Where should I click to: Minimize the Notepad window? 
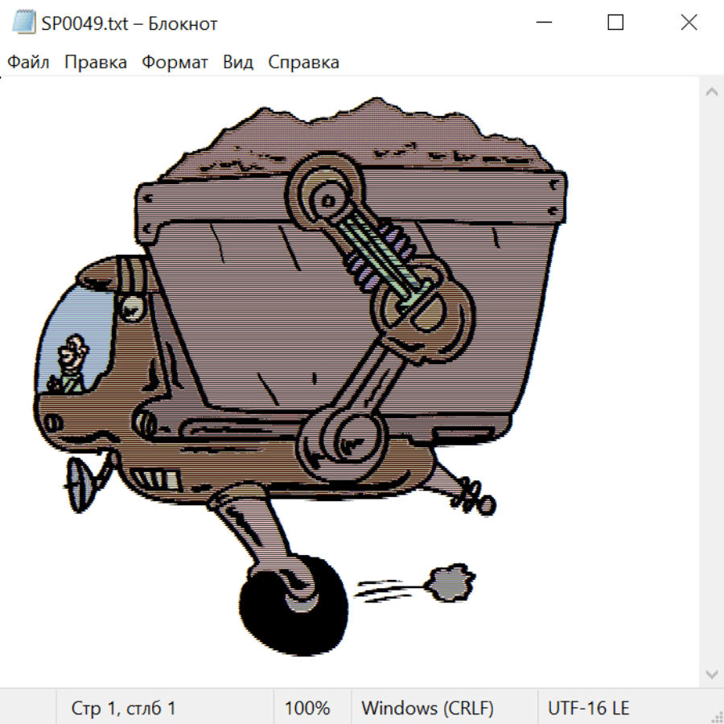[543, 23]
